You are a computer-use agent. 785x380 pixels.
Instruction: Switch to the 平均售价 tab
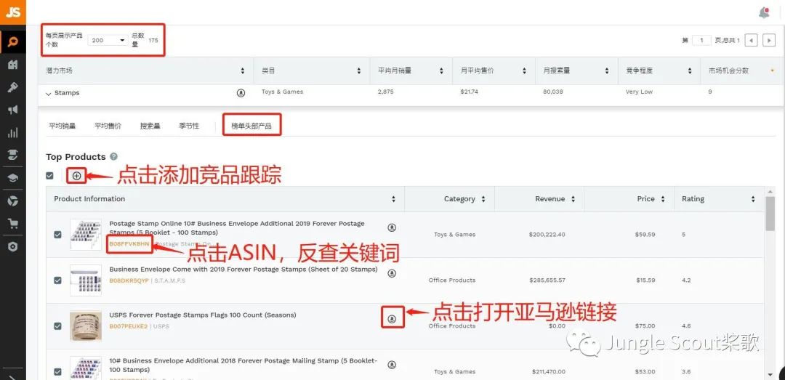tap(108, 126)
